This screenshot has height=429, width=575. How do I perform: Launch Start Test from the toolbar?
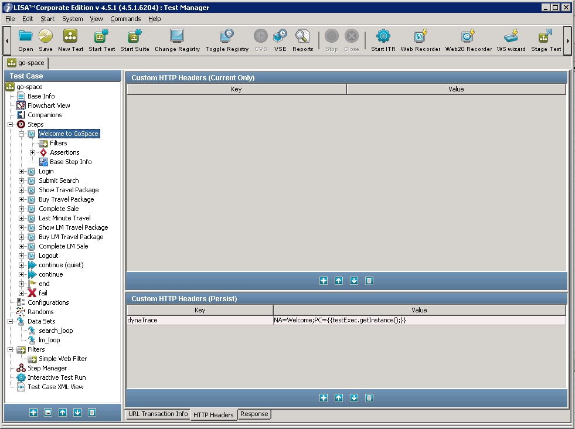(x=101, y=36)
